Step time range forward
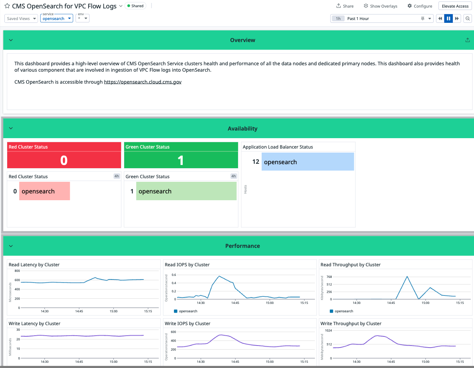The width and height of the screenshot is (474, 368). (x=457, y=19)
